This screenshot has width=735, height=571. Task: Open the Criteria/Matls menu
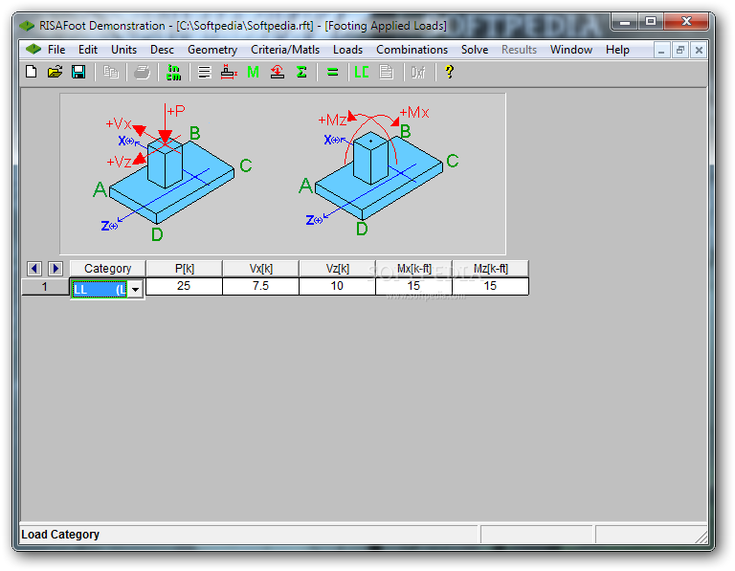285,50
